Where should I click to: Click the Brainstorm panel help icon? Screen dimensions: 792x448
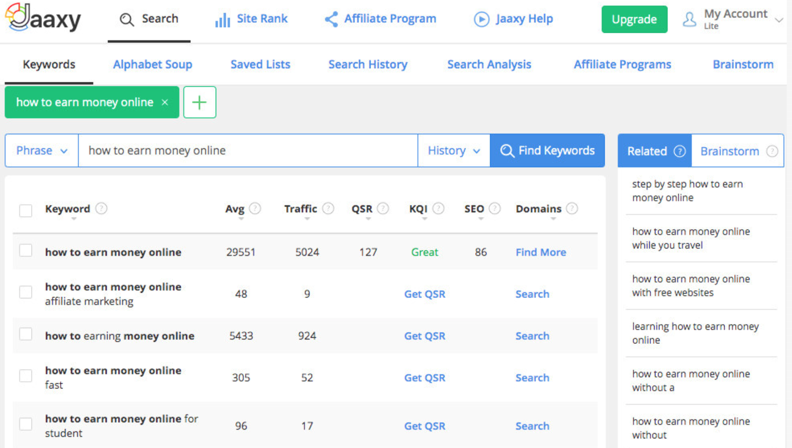point(772,151)
